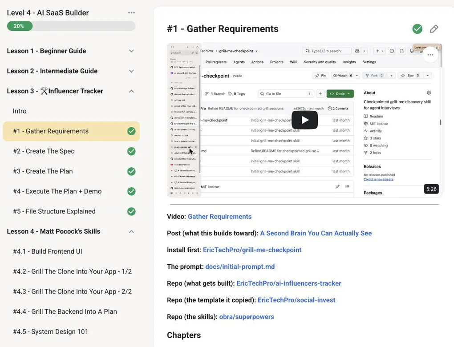The height and width of the screenshot is (347, 454).
Task: Click Agents tab in video thumbnail
Action: coord(239,62)
